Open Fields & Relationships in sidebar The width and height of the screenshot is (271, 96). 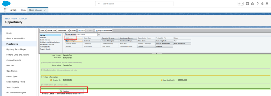pos(16,38)
